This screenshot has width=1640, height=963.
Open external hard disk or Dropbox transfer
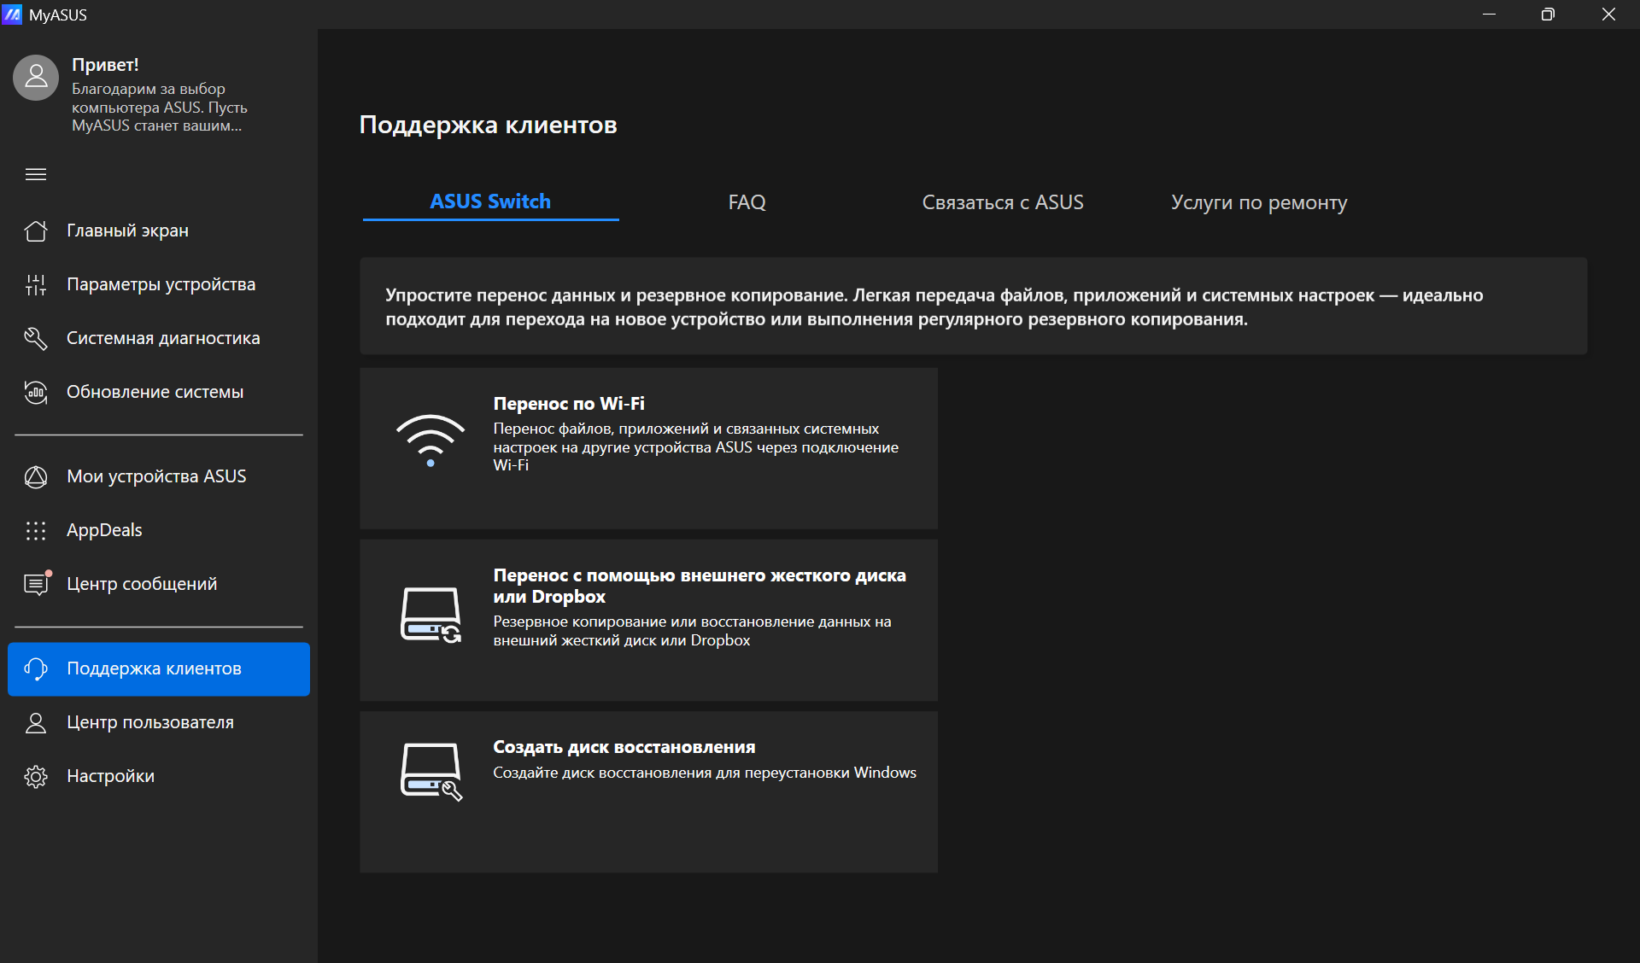pos(648,619)
